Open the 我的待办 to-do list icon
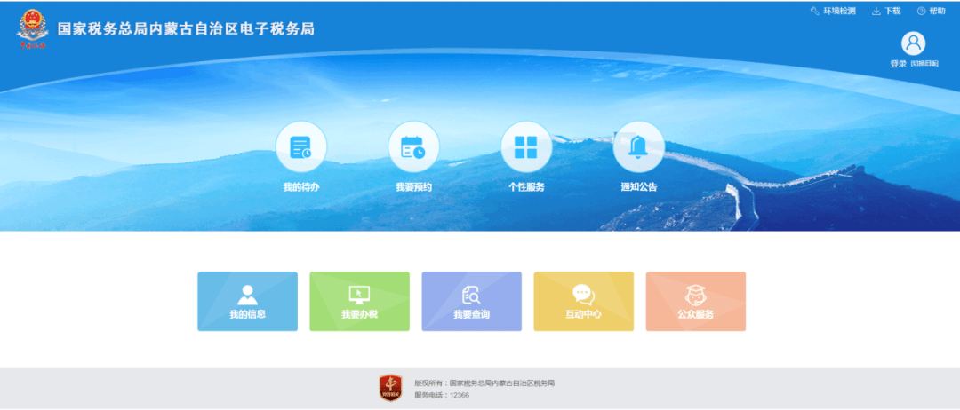 (300, 147)
